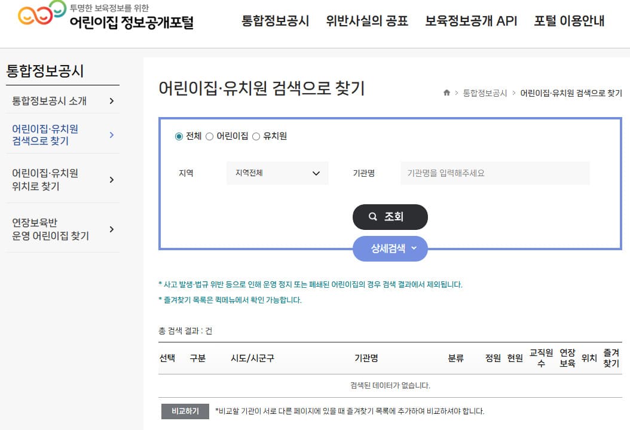Select the 전체 radio button
This screenshot has height=430, width=630.
(x=178, y=136)
